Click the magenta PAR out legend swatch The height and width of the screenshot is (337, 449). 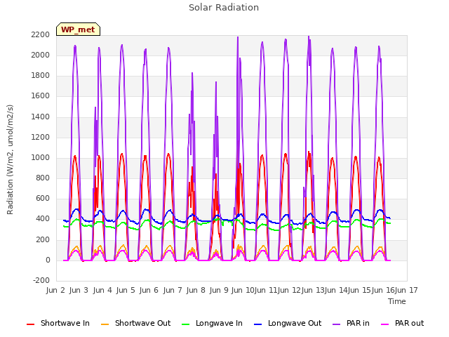tap(385, 324)
